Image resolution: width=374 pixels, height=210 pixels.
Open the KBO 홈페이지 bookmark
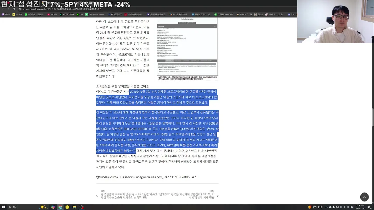pos(115,14)
